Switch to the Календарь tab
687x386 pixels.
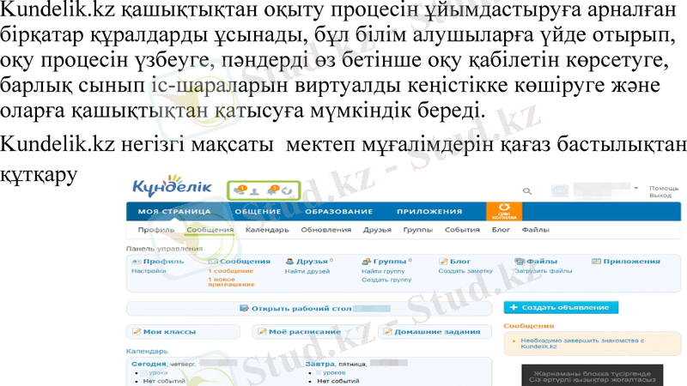pos(267,230)
